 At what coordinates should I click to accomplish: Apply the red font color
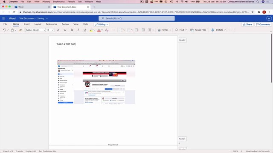pyautogui.click(x=99, y=30)
